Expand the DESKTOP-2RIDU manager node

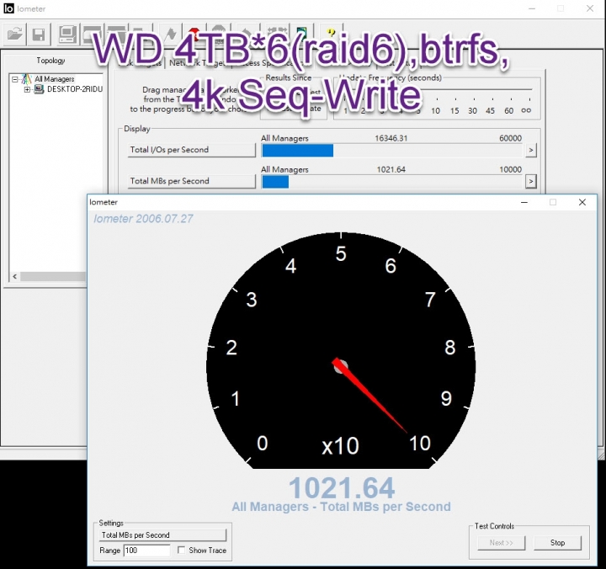click(x=27, y=90)
